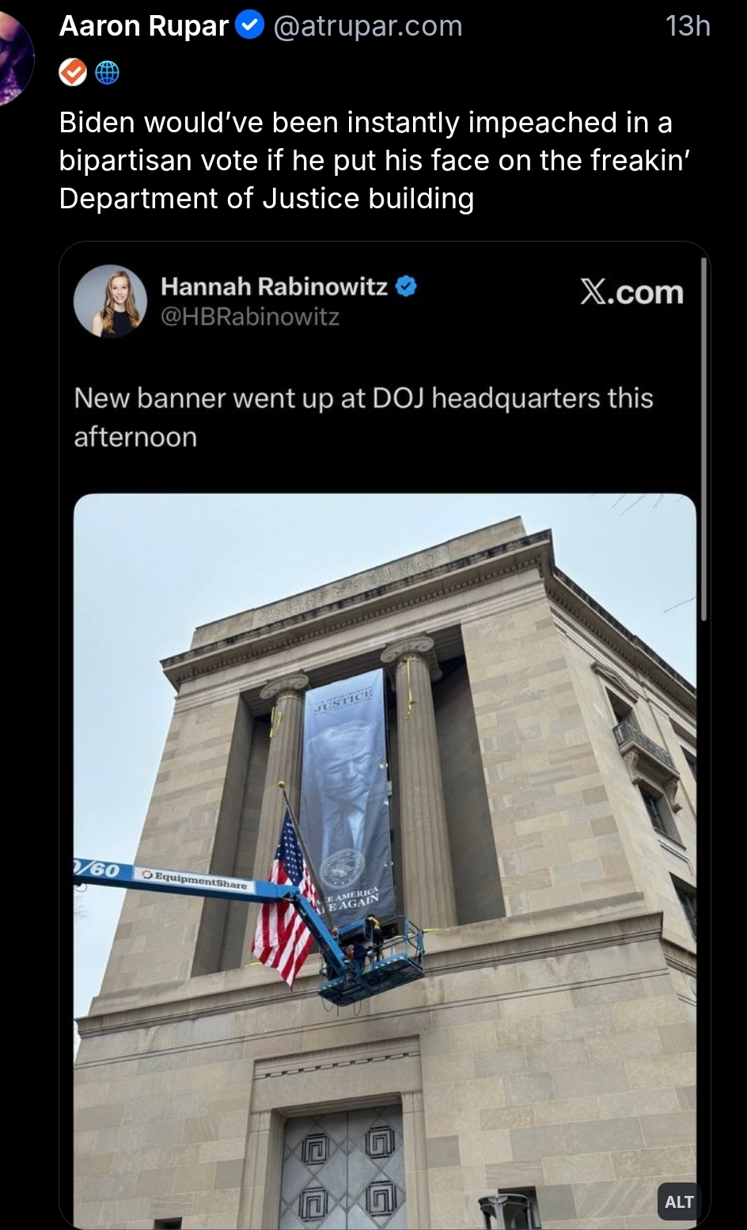Open the 13h post timestamp
The height and width of the screenshot is (1230, 747).
[688, 26]
